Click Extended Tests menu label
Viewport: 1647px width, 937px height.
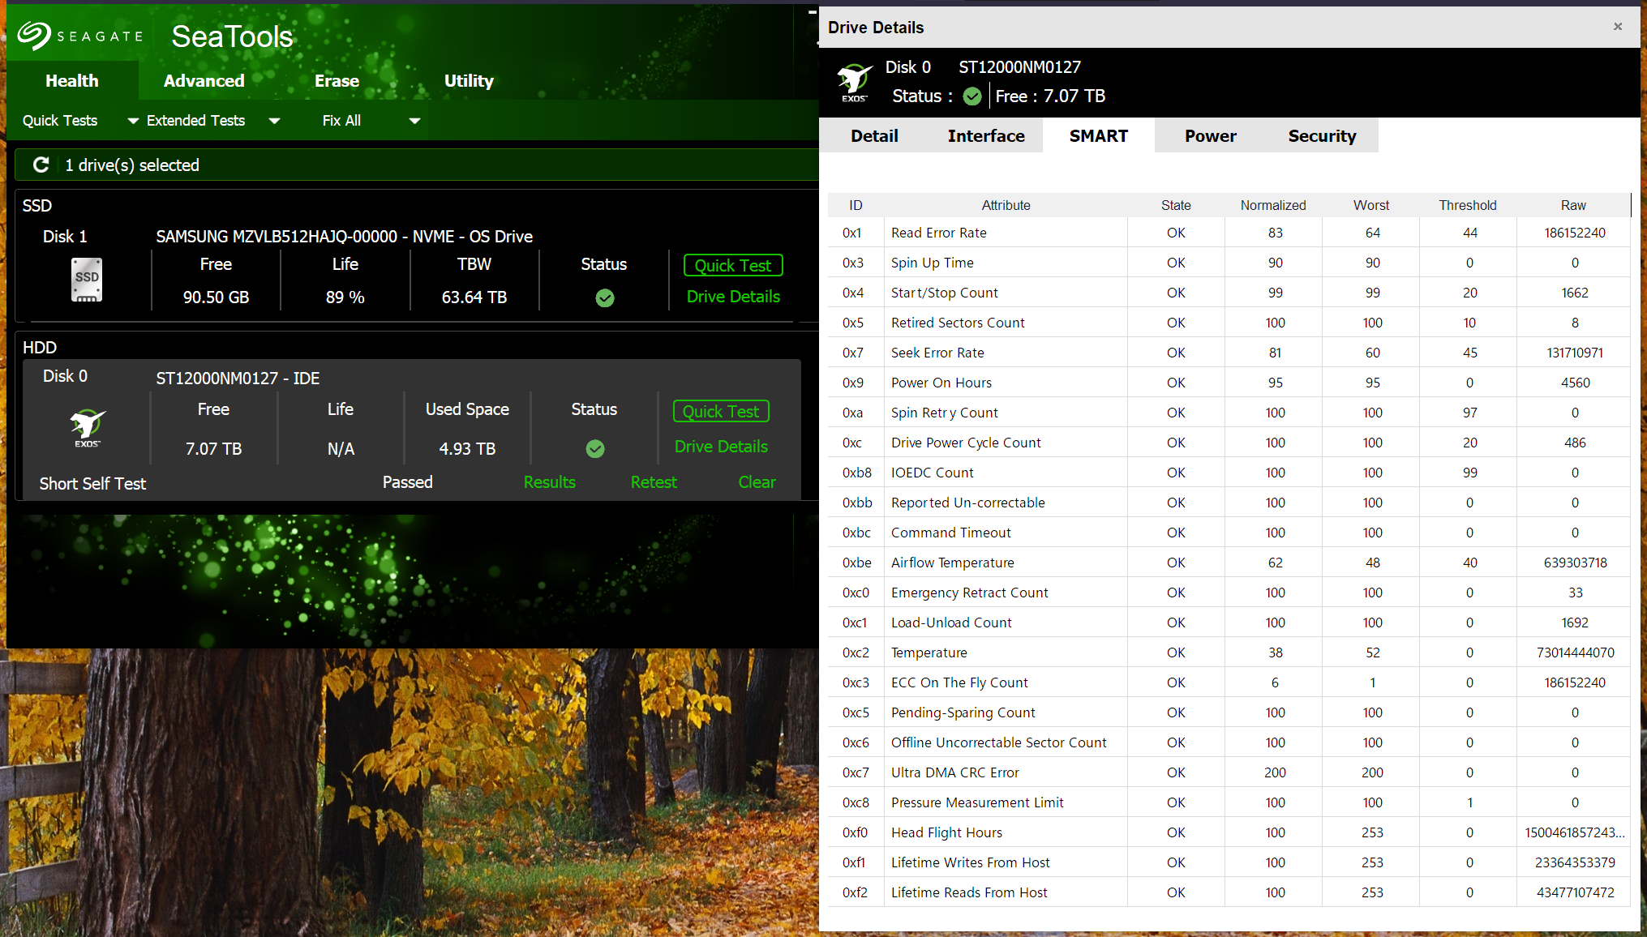[x=195, y=121]
